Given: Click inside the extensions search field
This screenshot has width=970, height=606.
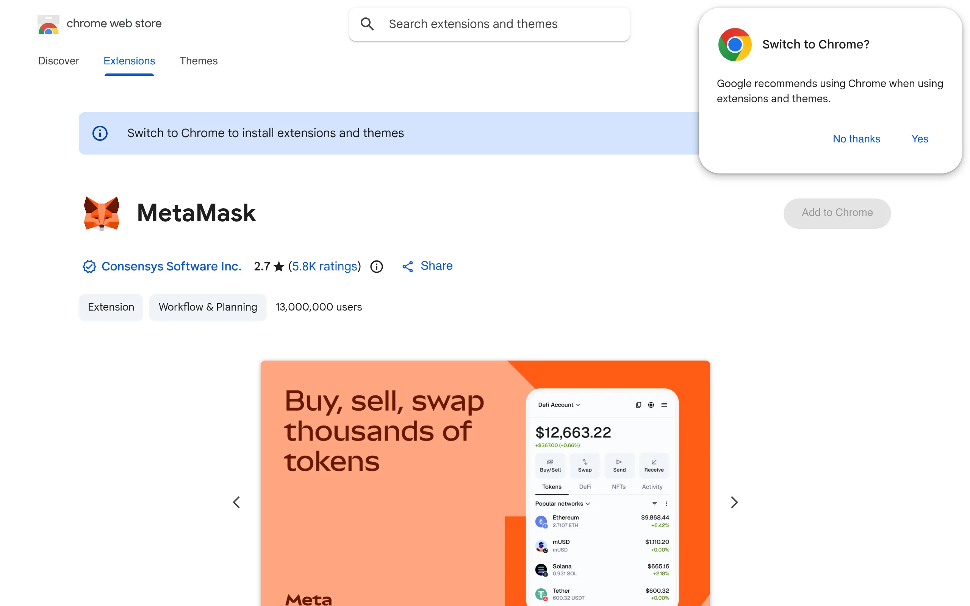Looking at the screenshot, I should pyautogui.click(x=473, y=24).
